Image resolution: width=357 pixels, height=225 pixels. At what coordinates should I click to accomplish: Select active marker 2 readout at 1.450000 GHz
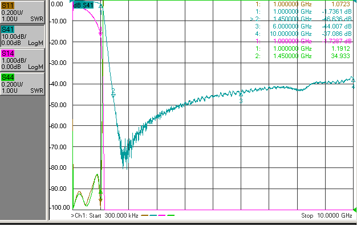pyautogui.click(x=301, y=19)
